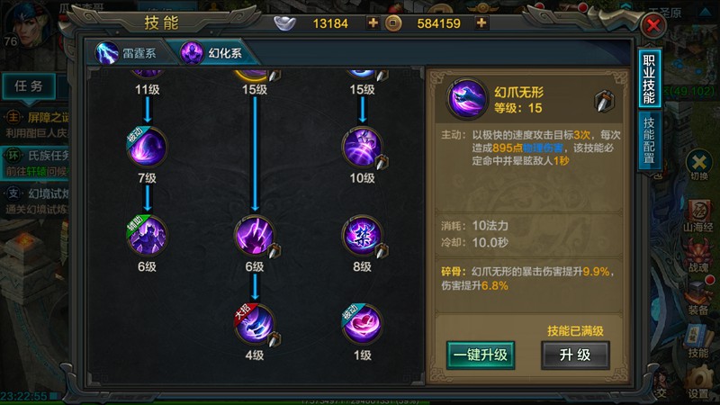
Task: Select the level 1 heart passive skill
Action: (362, 324)
